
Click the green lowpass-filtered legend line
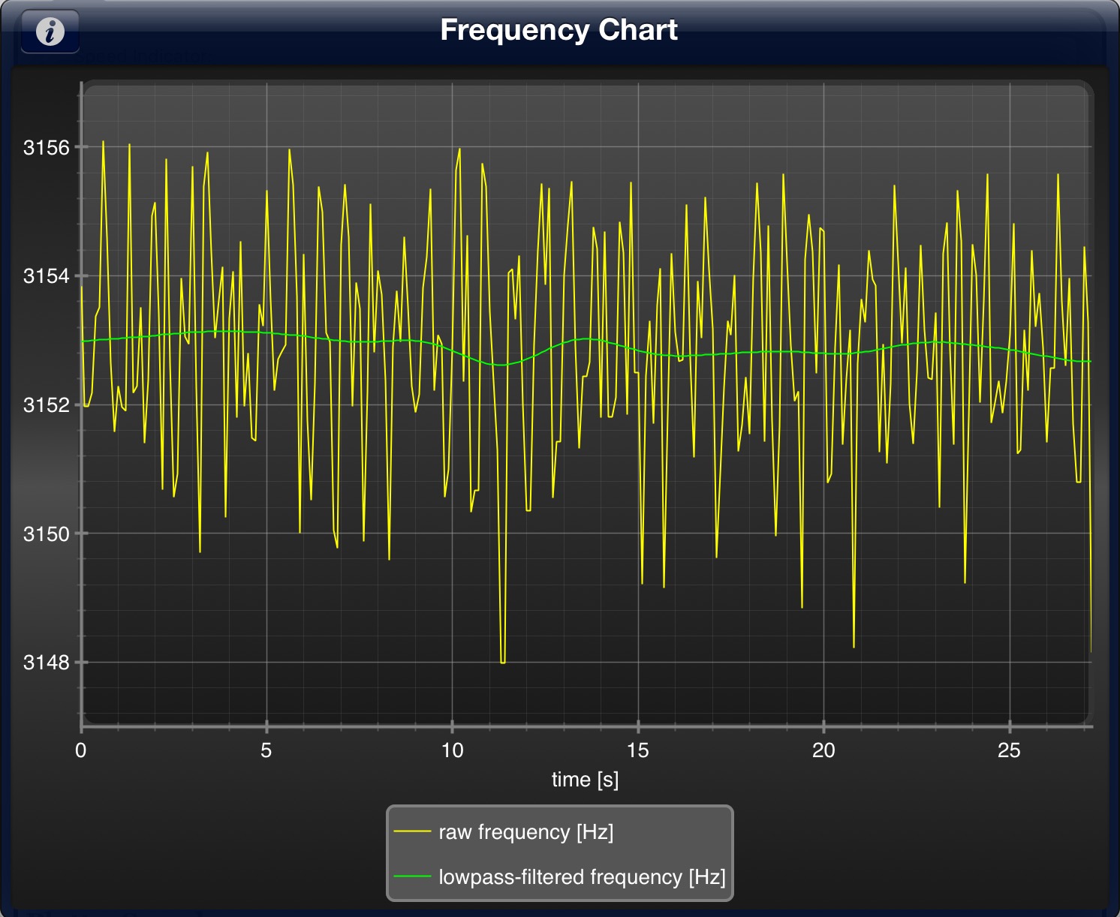412,876
